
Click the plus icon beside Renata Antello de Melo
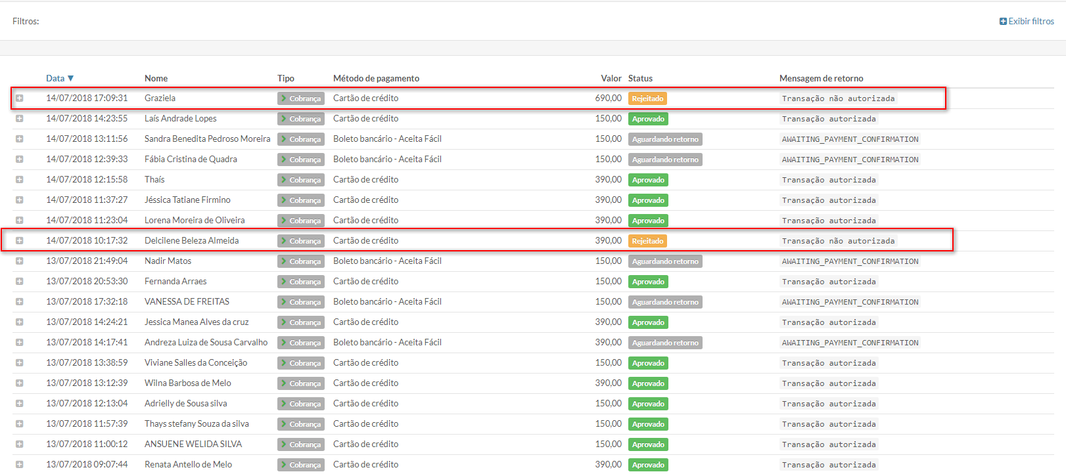(x=20, y=465)
